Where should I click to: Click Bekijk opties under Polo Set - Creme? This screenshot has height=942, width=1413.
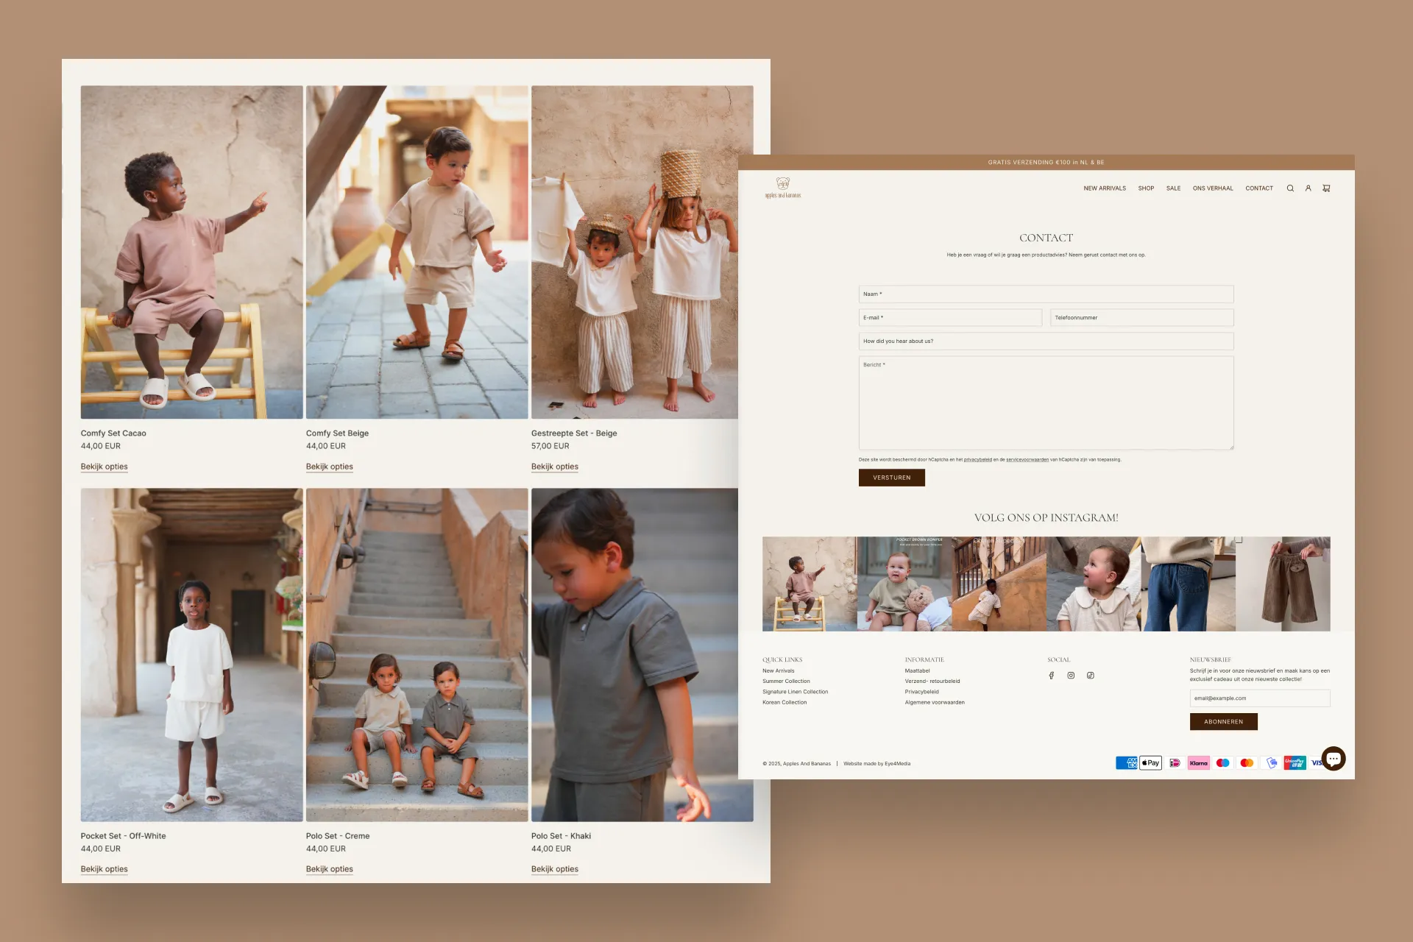click(330, 869)
